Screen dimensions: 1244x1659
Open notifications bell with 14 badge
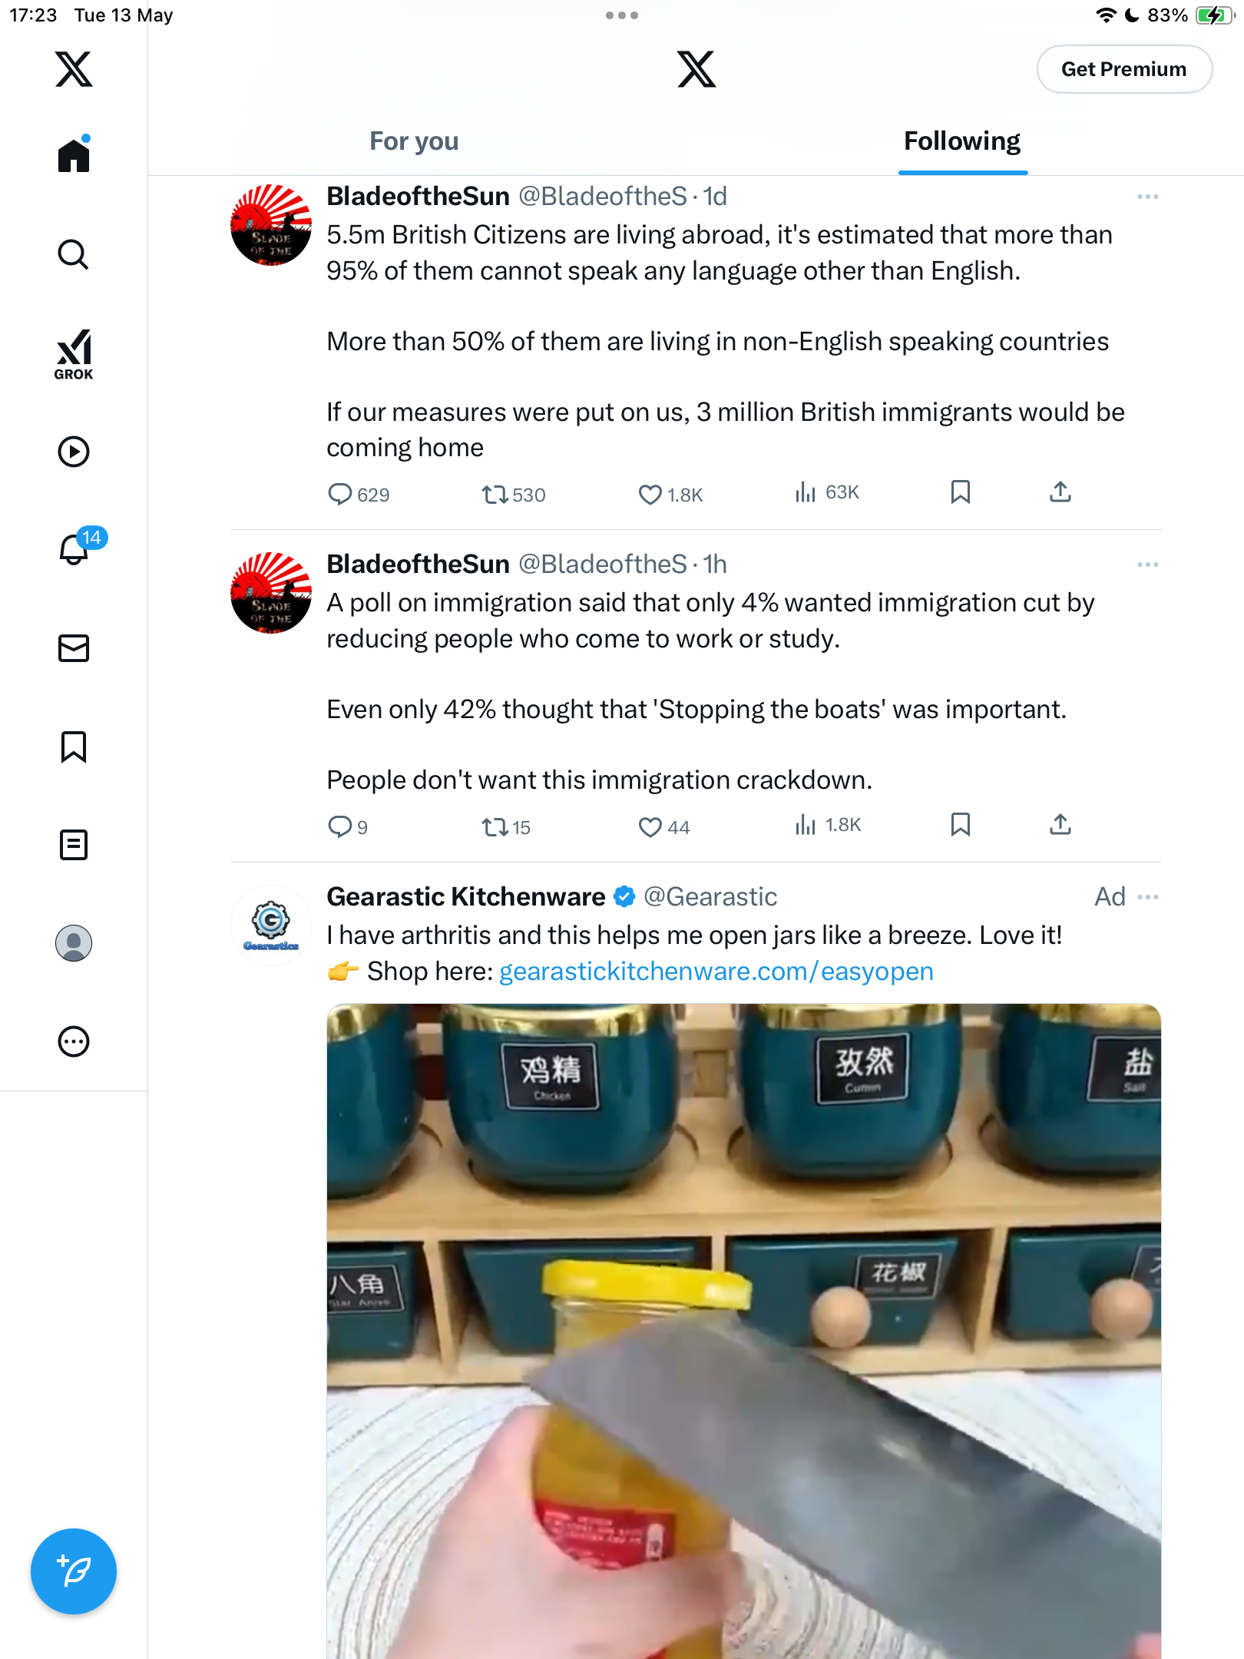75,548
